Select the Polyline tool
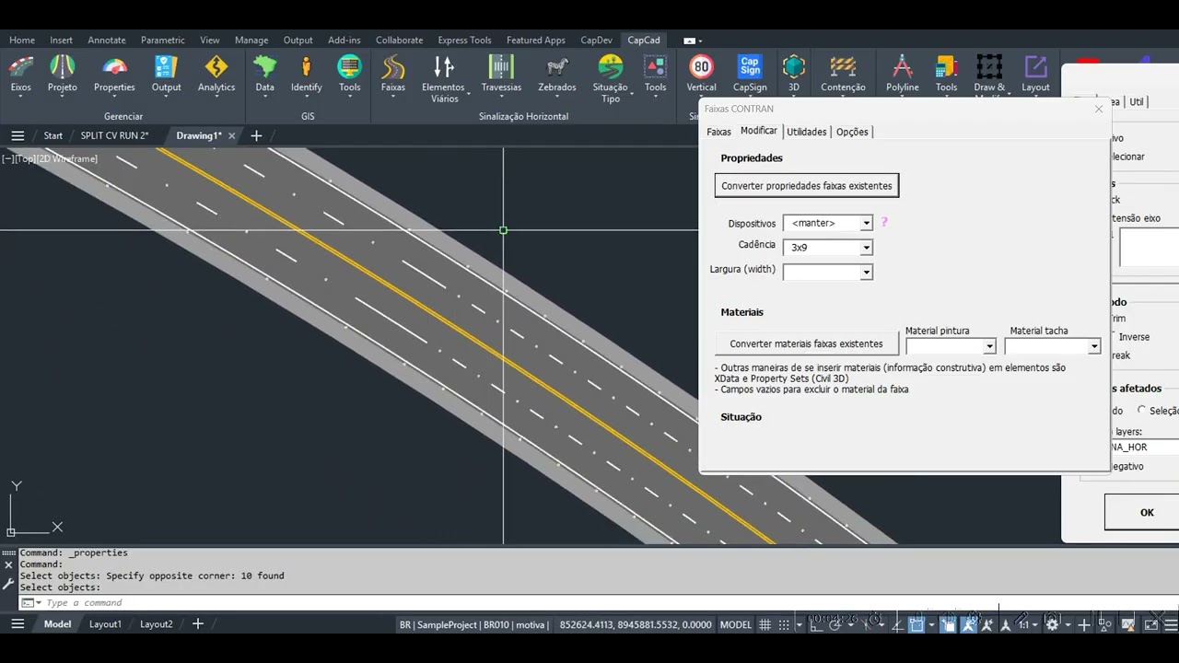1179x663 pixels. [903, 74]
